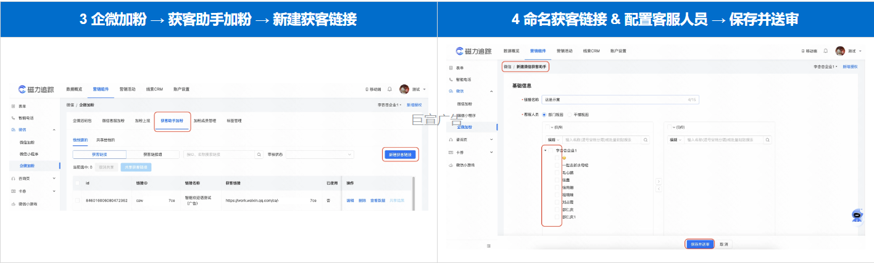Click 微信小游戏 icon in right screenshot
874x263 pixels.
(451, 165)
